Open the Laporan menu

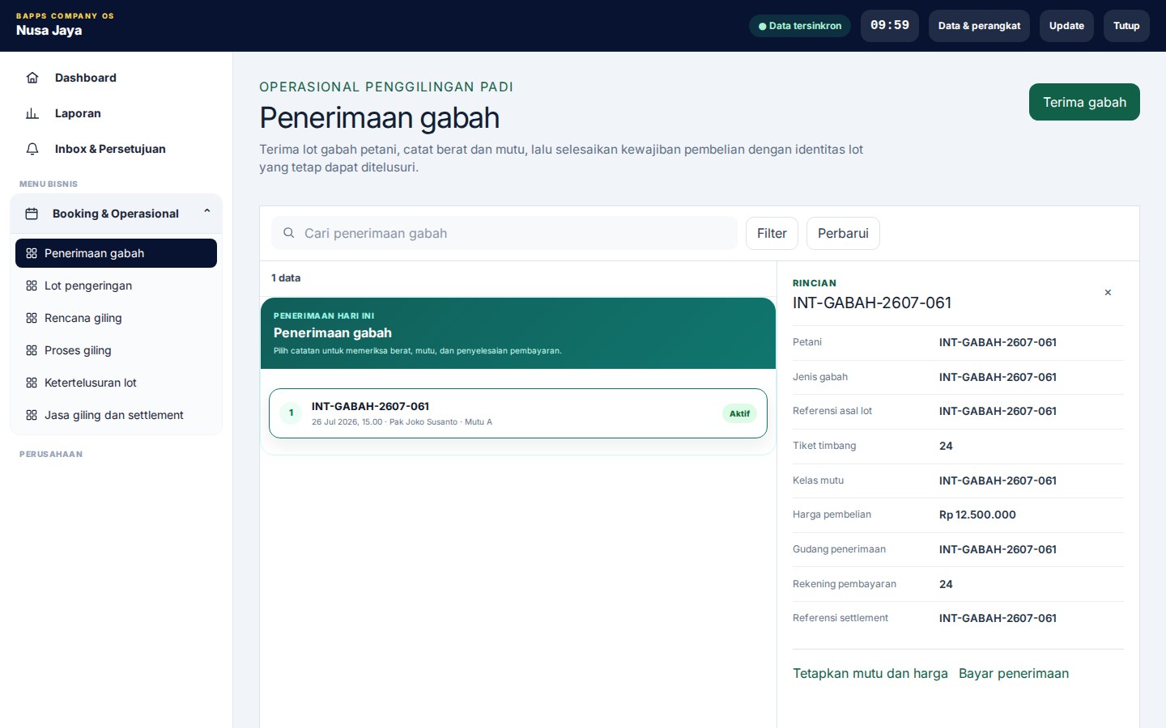116,113
